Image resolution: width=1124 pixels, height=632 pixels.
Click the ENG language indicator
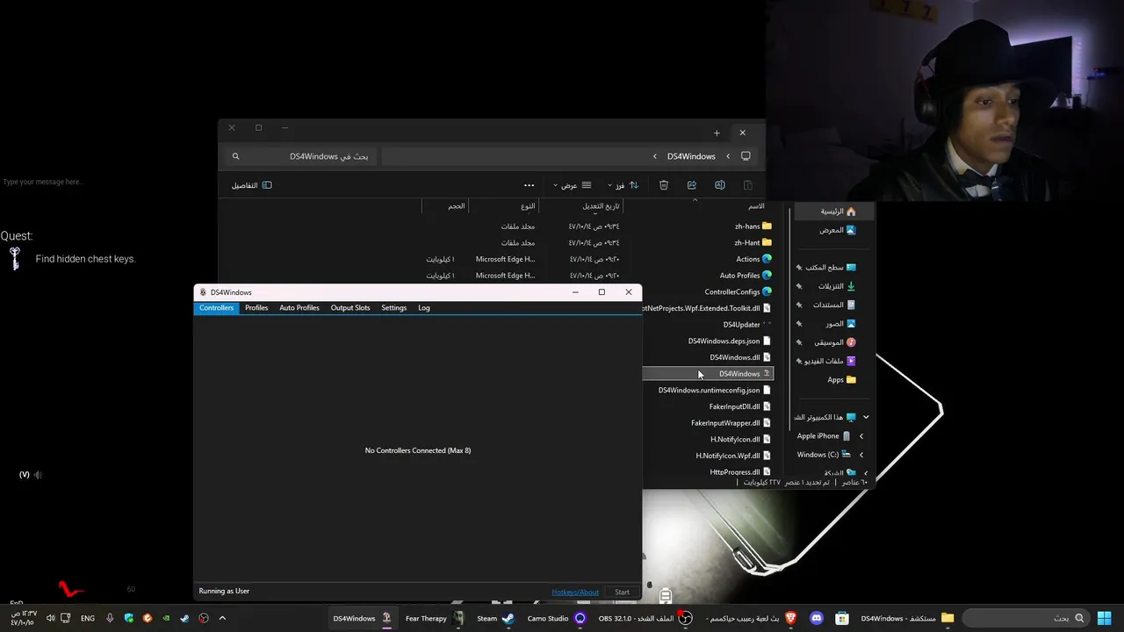(x=88, y=618)
